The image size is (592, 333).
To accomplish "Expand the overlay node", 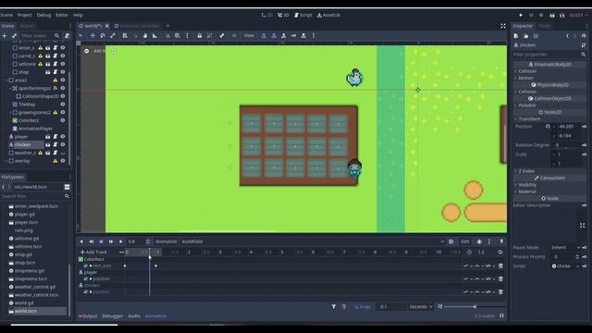I will tap(6, 161).
